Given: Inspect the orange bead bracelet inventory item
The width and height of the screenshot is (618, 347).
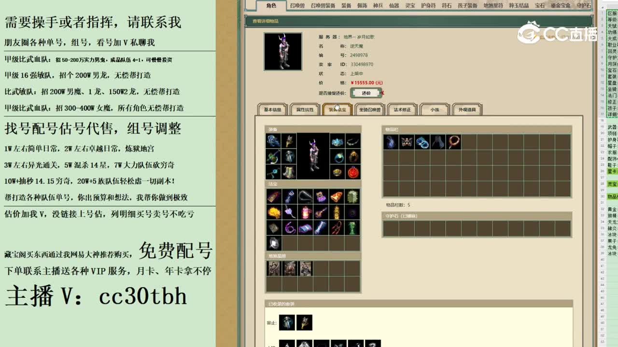Looking at the screenshot, I should coord(453,142).
